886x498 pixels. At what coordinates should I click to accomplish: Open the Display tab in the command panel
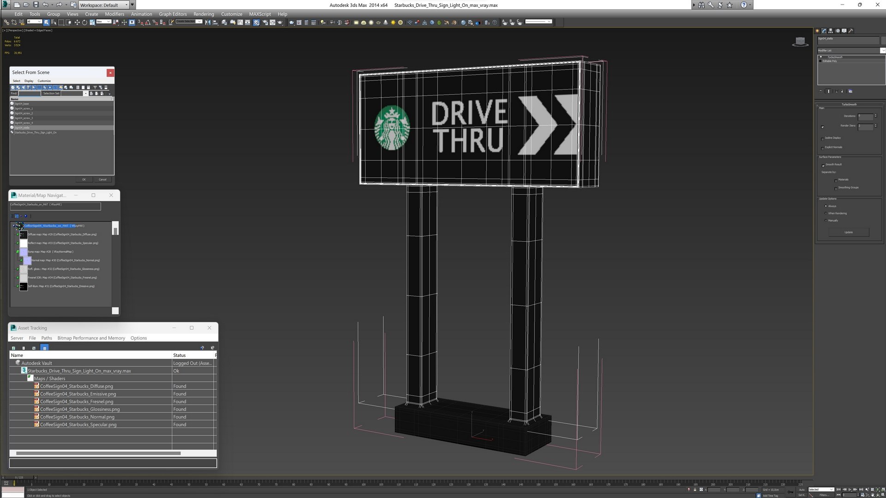[844, 31]
